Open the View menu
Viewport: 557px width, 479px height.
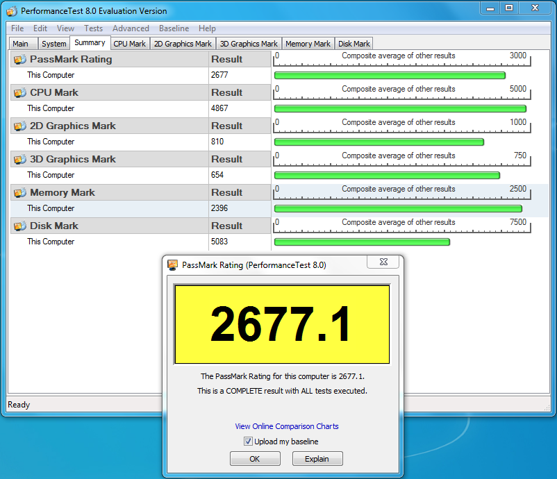(66, 28)
